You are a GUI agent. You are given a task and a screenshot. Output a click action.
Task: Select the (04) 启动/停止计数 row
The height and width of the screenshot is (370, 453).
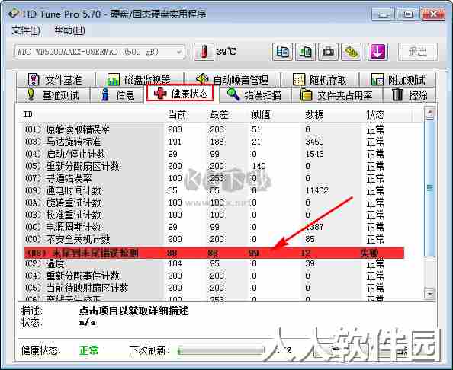[x=214, y=154]
